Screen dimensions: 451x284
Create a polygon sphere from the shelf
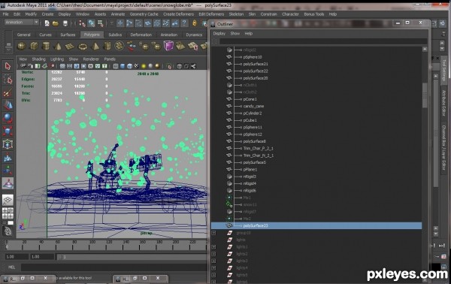point(22,46)
